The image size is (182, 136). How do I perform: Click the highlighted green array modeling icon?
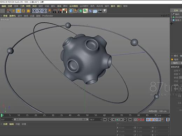[x=85, y=11]
